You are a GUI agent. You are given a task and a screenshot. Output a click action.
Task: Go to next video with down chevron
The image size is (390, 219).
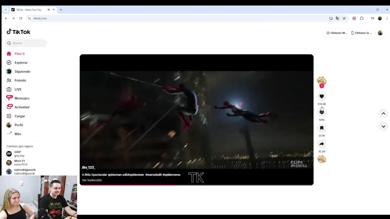(383, 127)
